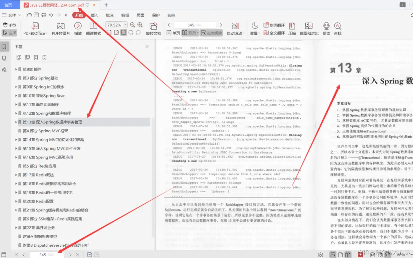The width and height of the screenshot is (413, 258).
Task: Expand 第8章 插件 bookmark
Action: 16,69
